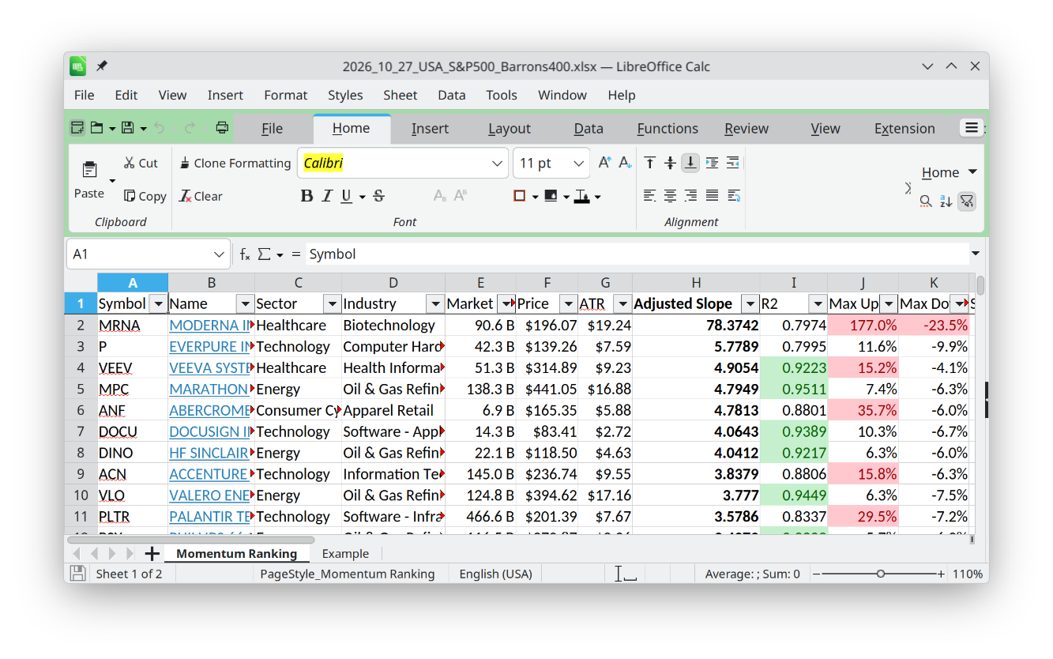Activate Clone Formatting paintbrush
The image size is (1053, 659).
(x=235, y=163)
